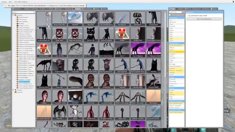The height and width of the screenshot is (132, 235).
Task: Collapse the Construction tool category header
Action: pyautogui.click(x=177, y=43)
